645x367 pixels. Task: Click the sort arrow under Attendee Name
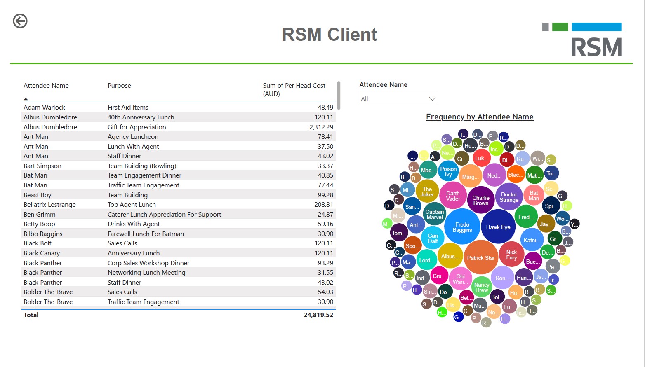[26, 99]
